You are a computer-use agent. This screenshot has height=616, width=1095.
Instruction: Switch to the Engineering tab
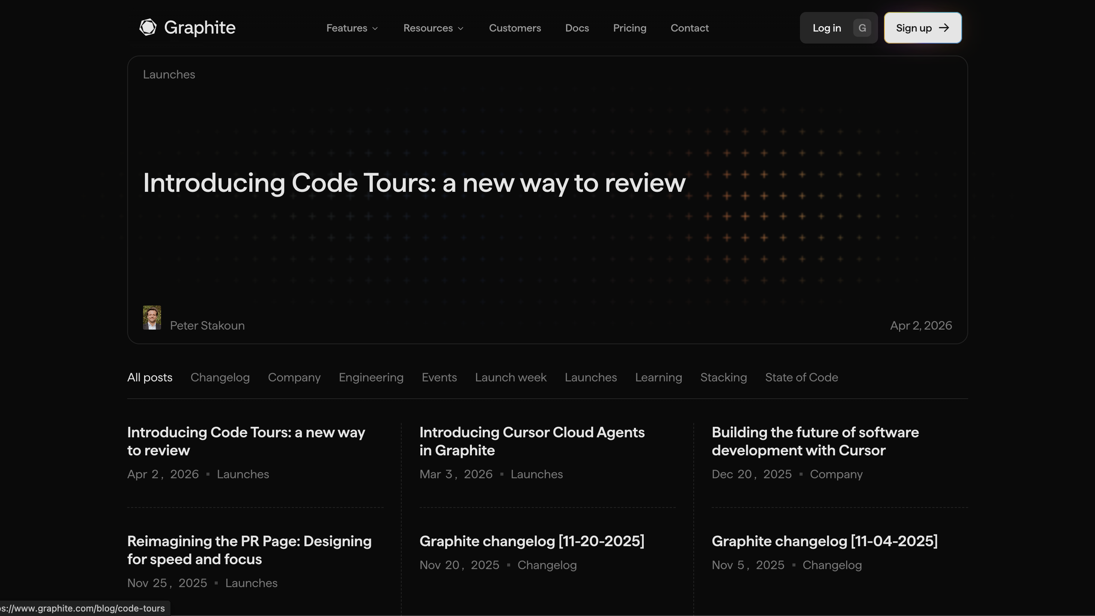click(371, 378)
